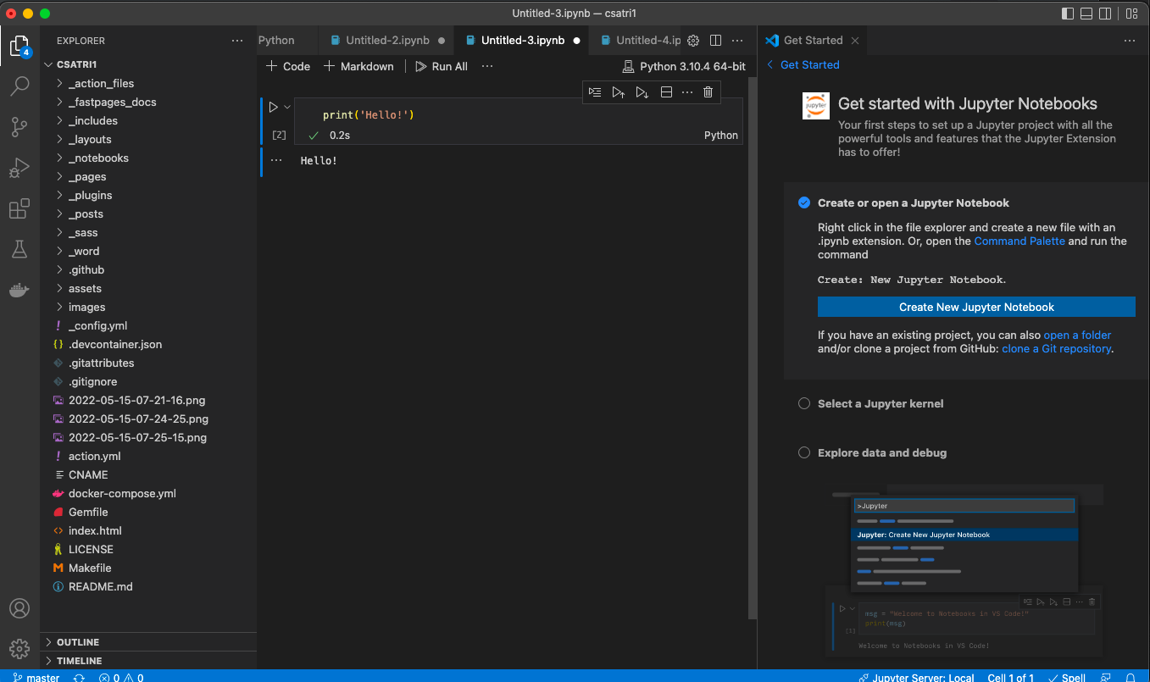Open the Run and Debug view

(19, 168)
